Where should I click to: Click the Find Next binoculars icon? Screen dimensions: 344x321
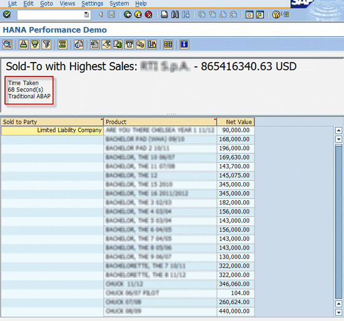186,14
